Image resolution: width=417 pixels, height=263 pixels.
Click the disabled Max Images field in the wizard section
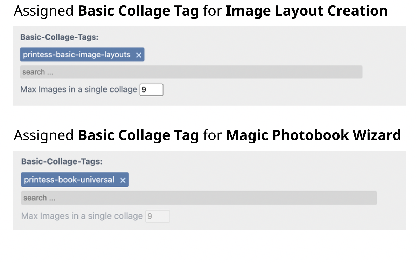tap(158, 216)
